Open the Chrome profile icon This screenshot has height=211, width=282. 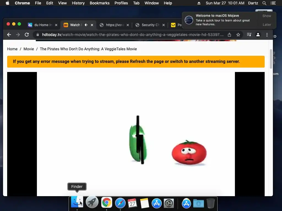click(258, 35)
